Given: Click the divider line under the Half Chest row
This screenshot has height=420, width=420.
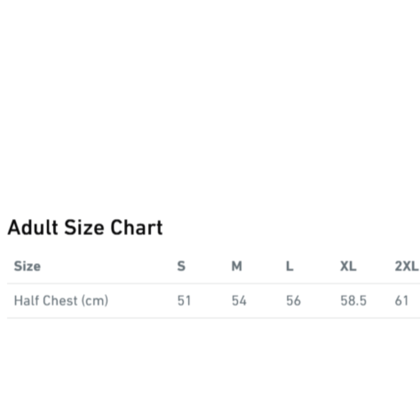Looking at the screenshot, I should [x=210, y=318].
